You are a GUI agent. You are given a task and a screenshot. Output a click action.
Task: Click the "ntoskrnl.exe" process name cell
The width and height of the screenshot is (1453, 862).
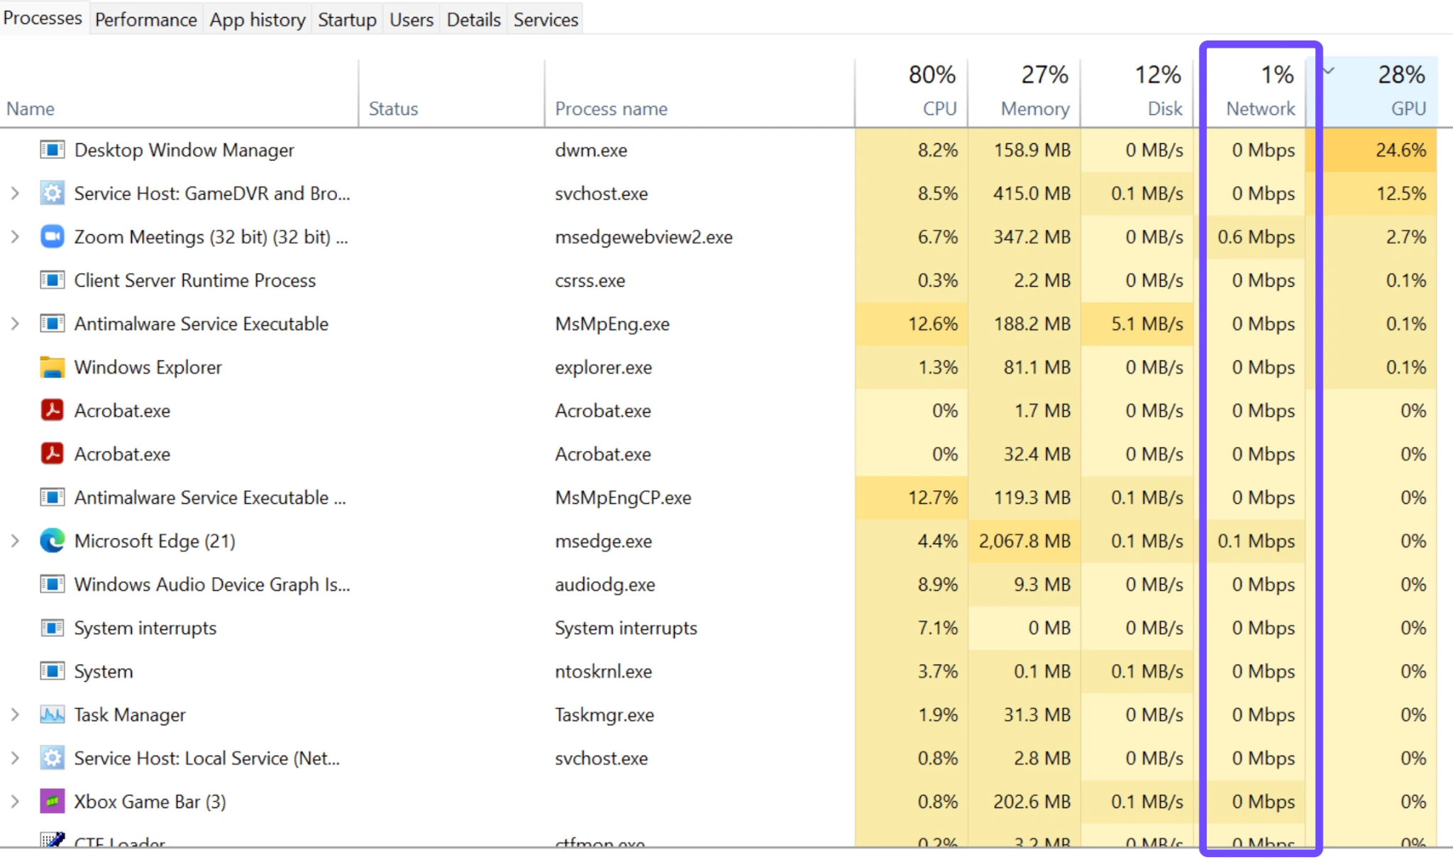603,671
